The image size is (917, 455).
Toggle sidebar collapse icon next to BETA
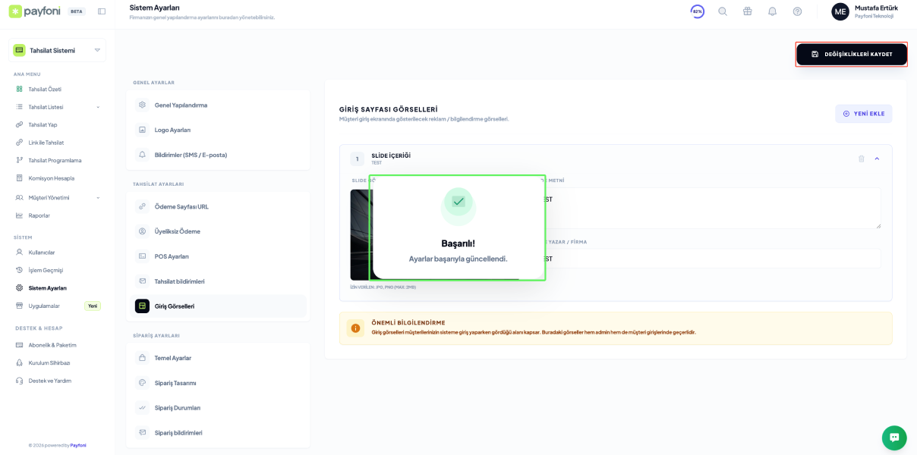102,11
